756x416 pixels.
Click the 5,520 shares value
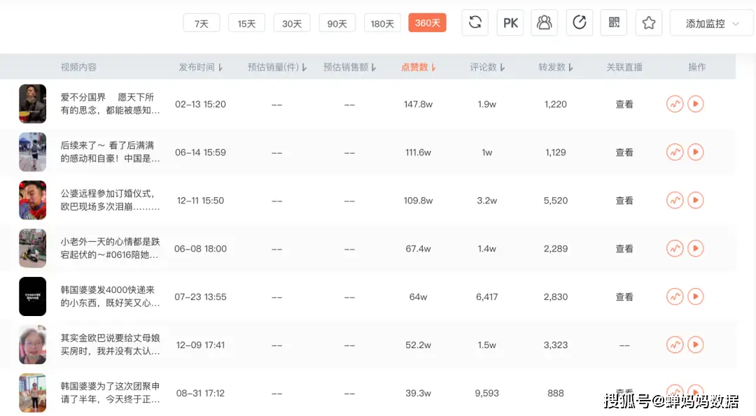click(555, 201)
